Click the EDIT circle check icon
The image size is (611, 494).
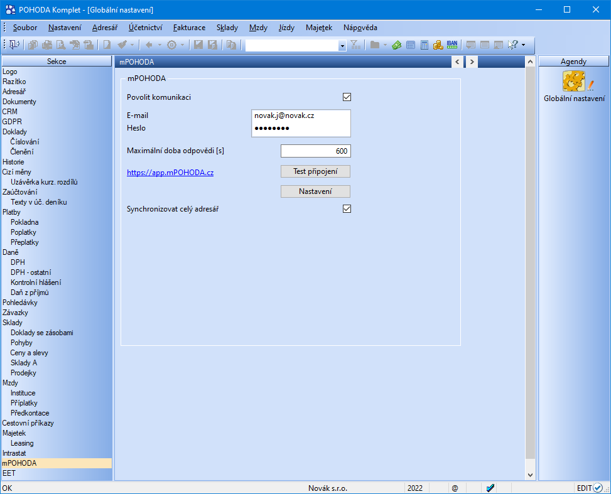coord(597,488)
